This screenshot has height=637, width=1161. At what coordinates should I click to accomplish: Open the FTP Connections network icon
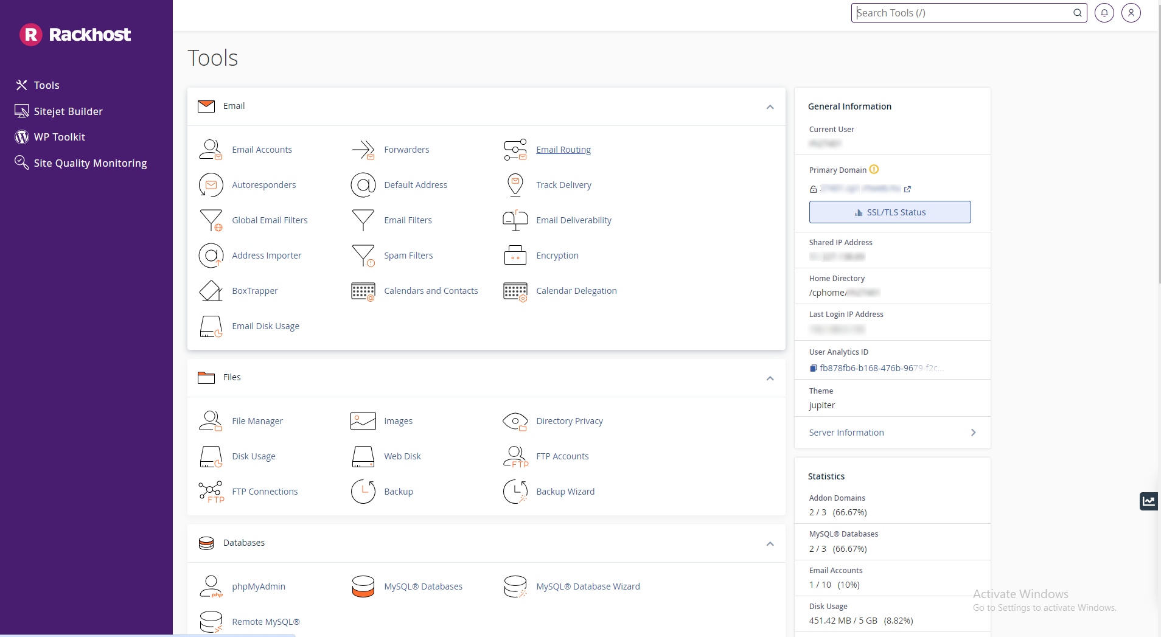click(x=211, y=492)
